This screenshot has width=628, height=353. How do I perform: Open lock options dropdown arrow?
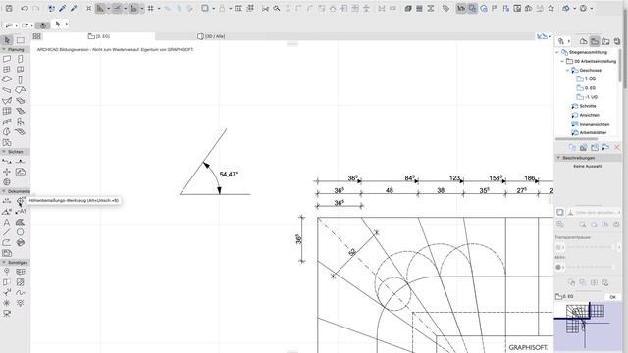pyautogui.click(x=230, y=9)
